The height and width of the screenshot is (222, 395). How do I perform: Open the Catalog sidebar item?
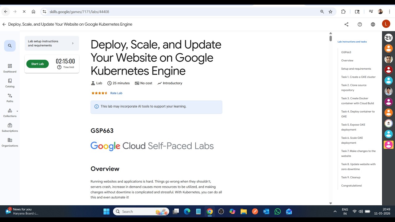[10, 83]
